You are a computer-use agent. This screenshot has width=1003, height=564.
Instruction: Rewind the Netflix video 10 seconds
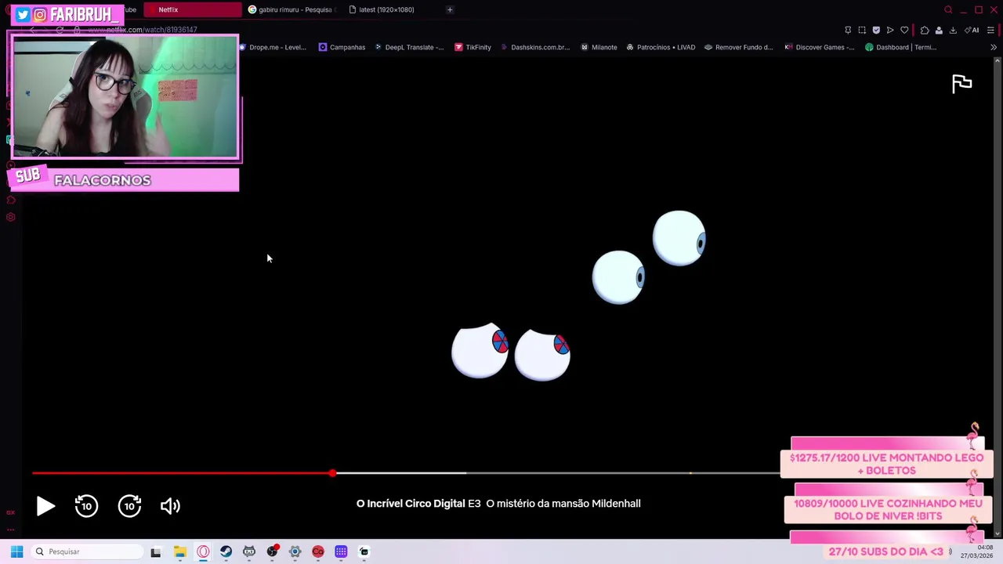click(x=86, y=506)
